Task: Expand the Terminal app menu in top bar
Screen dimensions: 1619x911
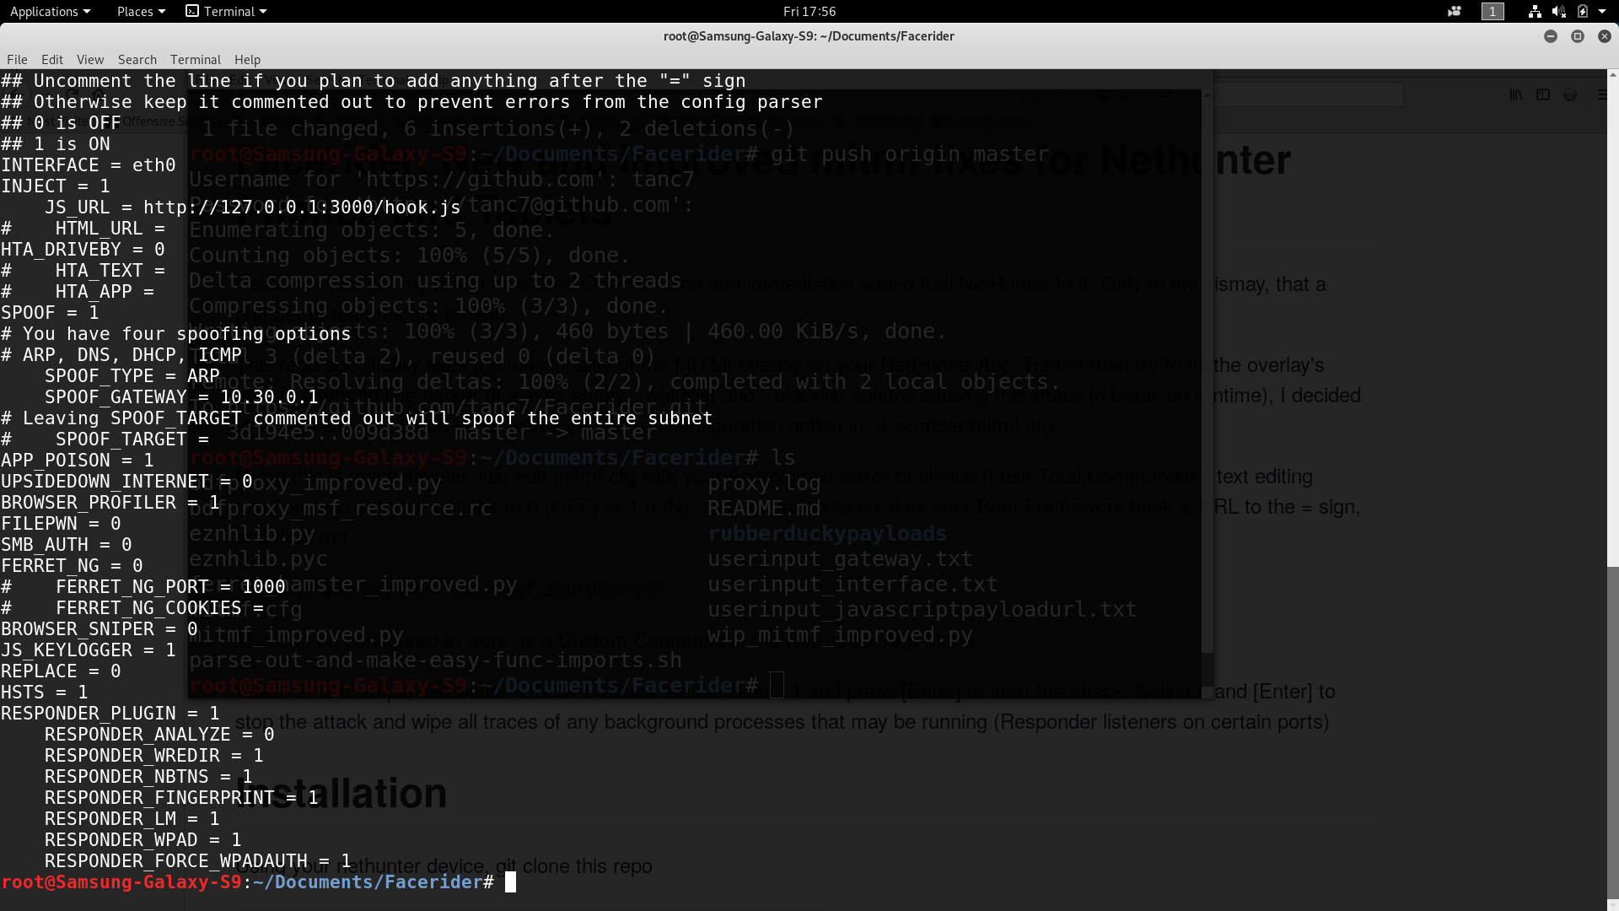Action: tap(226, 11)
